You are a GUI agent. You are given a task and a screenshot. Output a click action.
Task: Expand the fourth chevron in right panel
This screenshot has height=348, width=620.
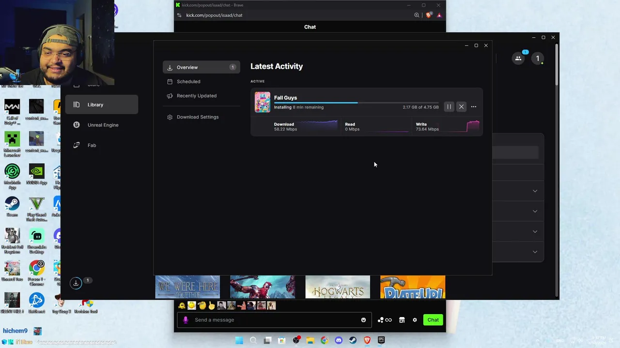click(x=535, y=252)
